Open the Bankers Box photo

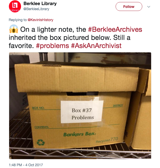[x=80, y=105]
